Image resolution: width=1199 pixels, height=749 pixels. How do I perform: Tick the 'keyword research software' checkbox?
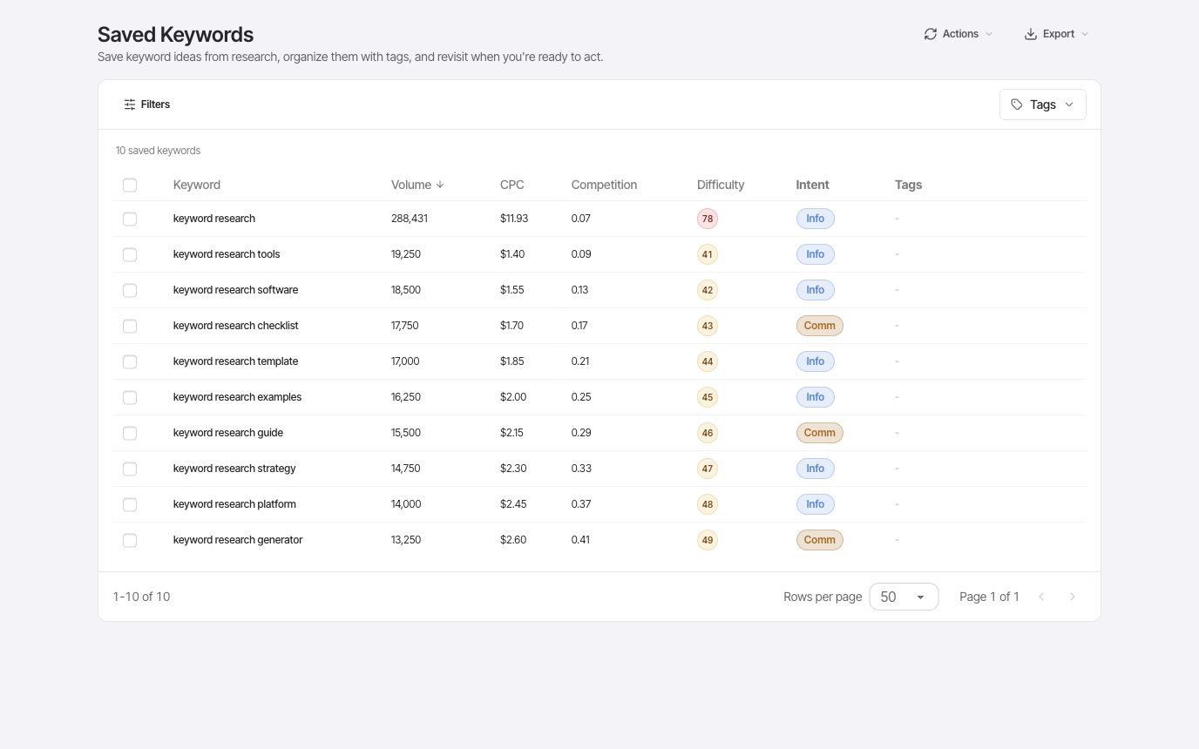130,290
